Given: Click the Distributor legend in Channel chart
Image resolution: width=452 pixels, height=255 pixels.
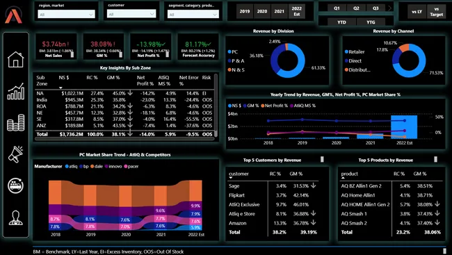Looking at the screenshot, I should pos(357,69).
